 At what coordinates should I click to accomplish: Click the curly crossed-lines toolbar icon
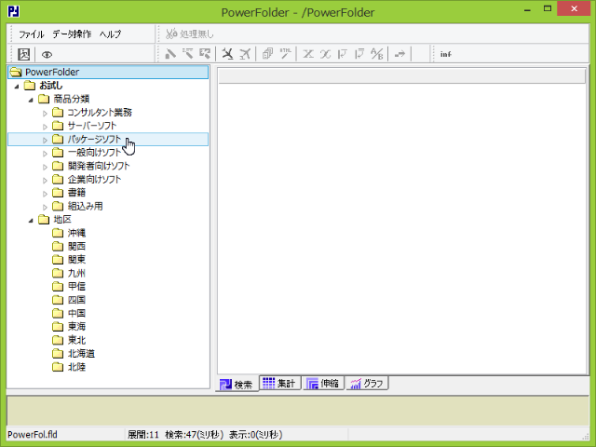point(325,54)
